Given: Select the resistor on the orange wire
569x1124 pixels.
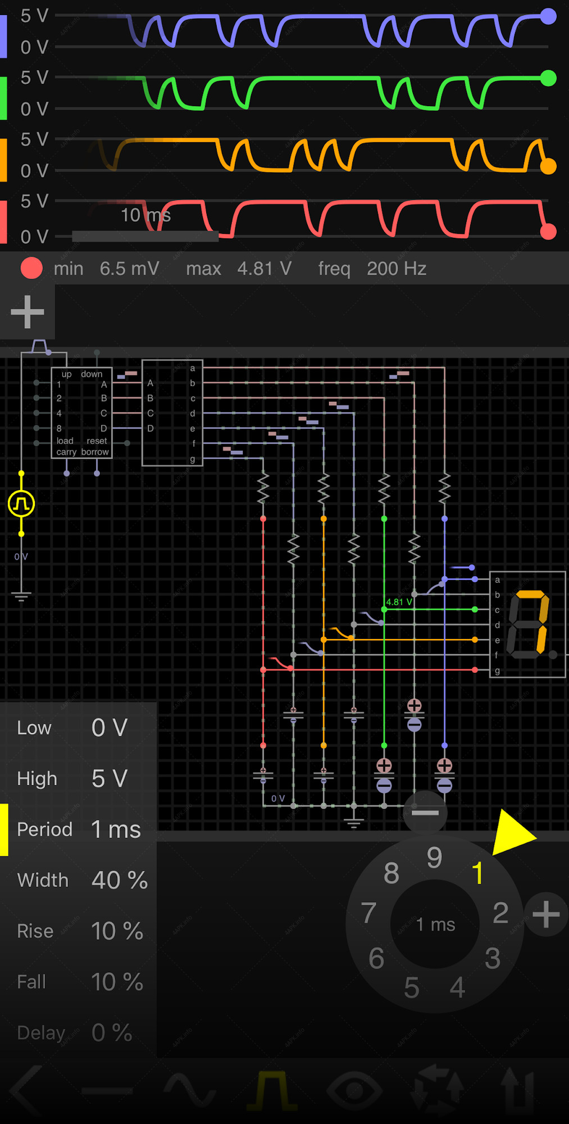Looking at the screenshot, I should click(324, 488).
